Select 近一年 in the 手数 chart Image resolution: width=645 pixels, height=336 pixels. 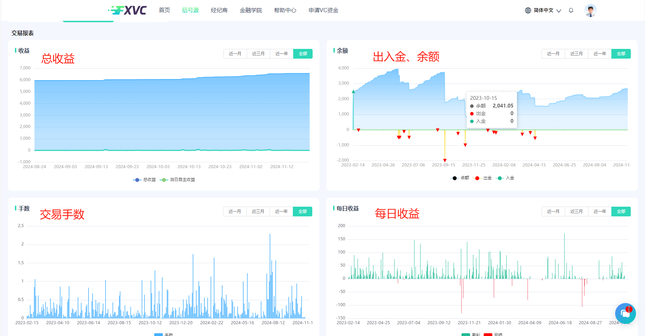pyautogui.click(x=281, y=212)
